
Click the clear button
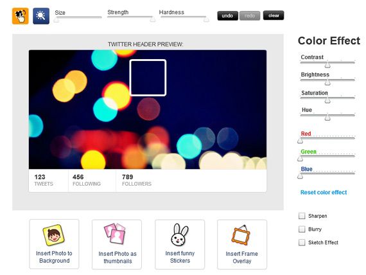tap(274, 15)
